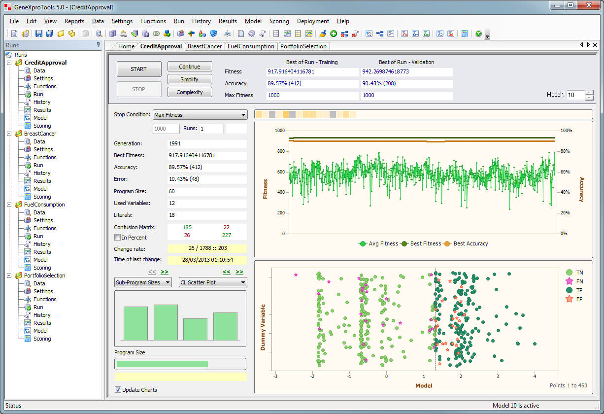This screenshot has height=414, width=604.
Task: Click the Continue button
Action: coord(190,67)
